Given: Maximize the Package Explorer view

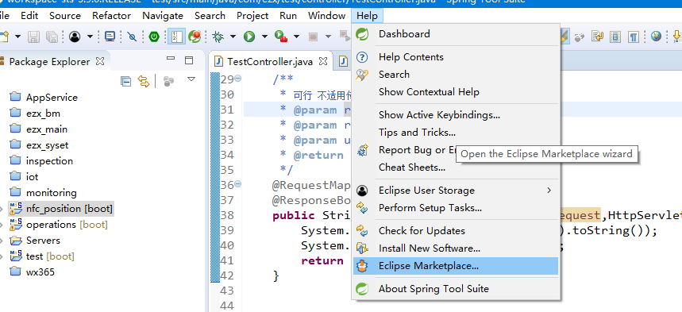Looking at the screenshot, I should click(x=189, y=60).
